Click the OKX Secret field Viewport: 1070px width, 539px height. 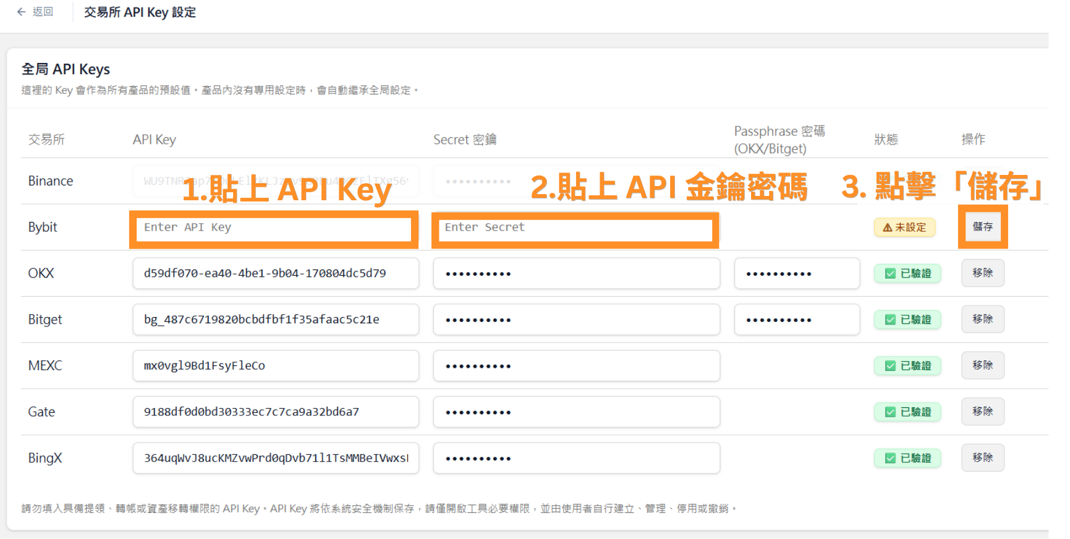[577, 273]
